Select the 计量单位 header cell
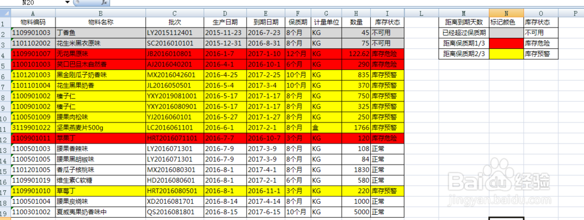Image resolution: width=584 pixels, height=220 pixels. click(326, 22)
